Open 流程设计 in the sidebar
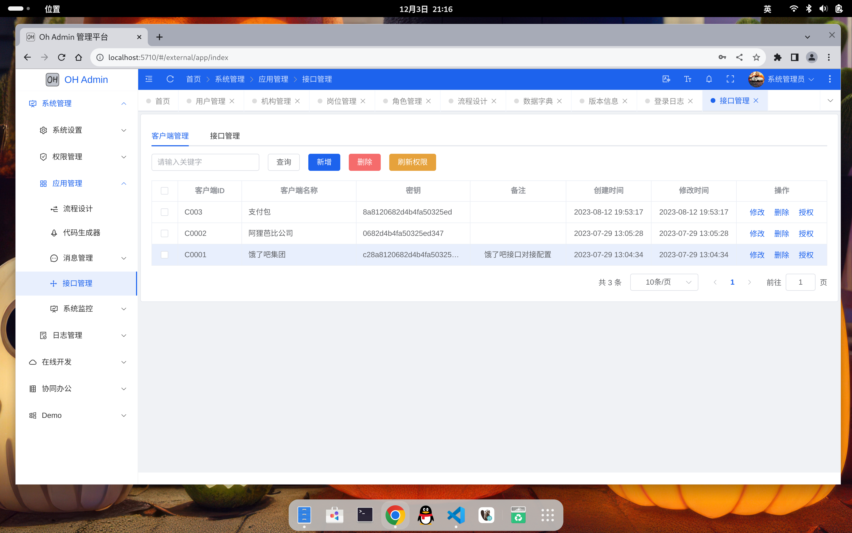 76,209
